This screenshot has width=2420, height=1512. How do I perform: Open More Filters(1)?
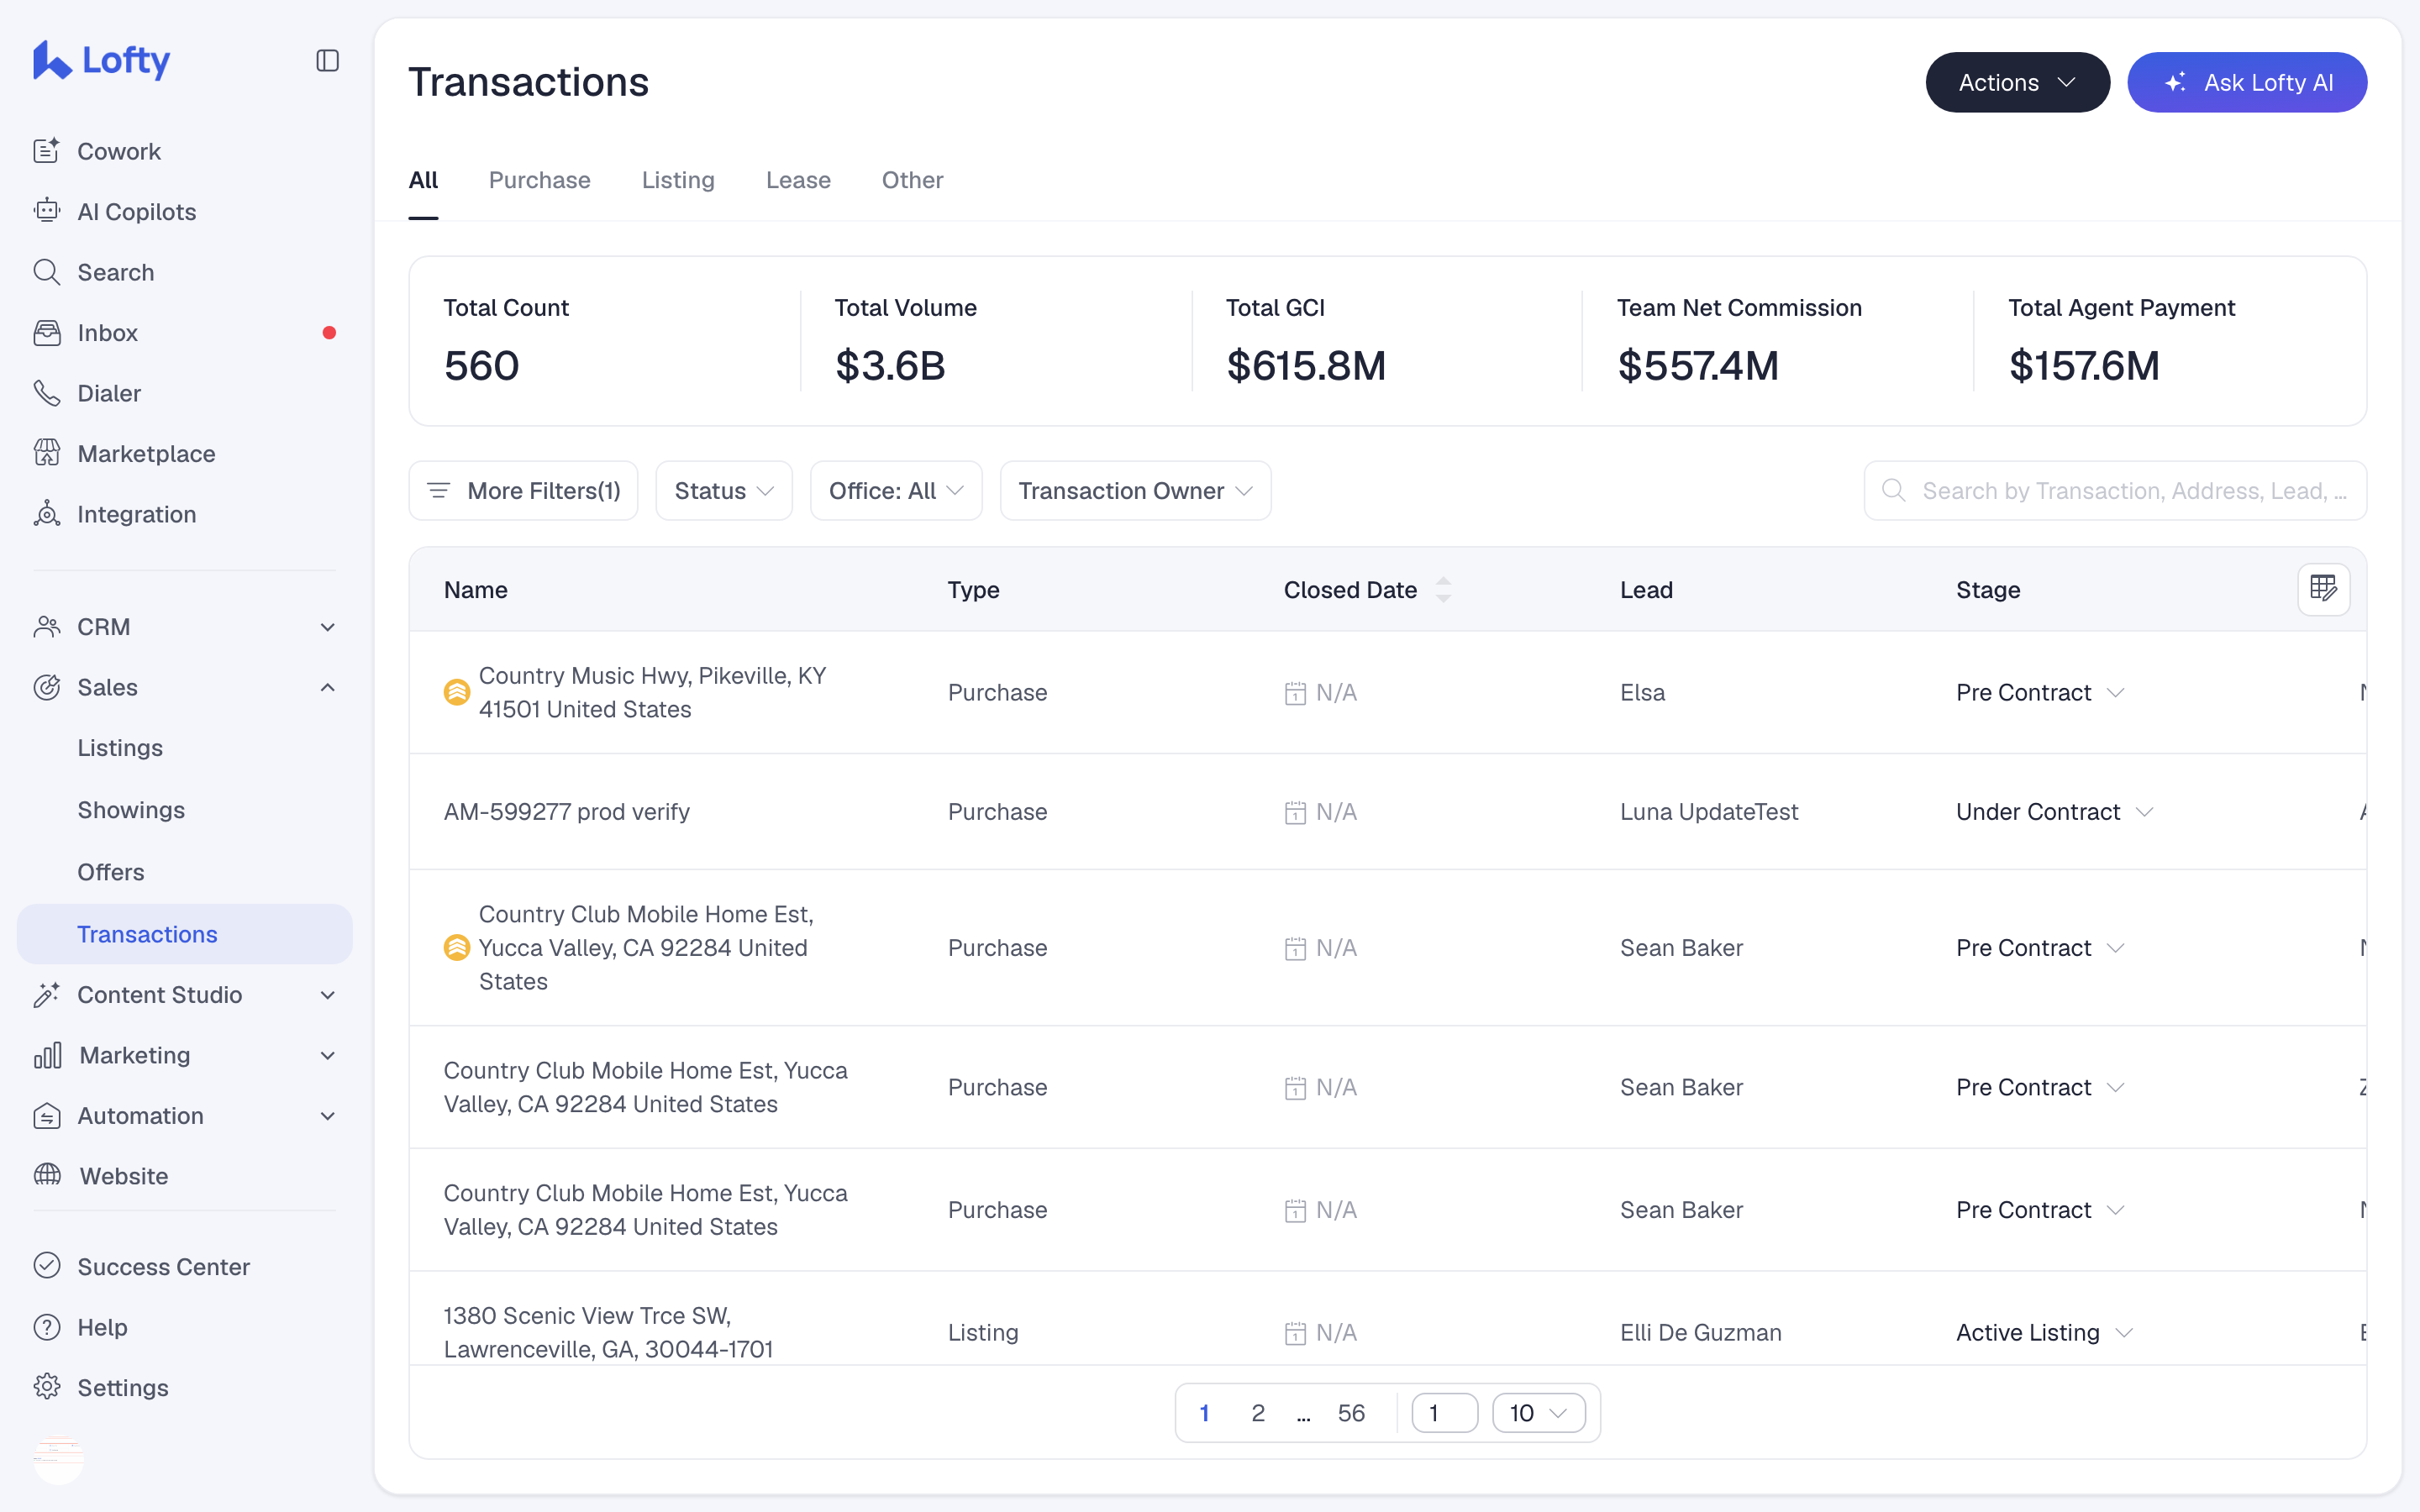[523, 490]
